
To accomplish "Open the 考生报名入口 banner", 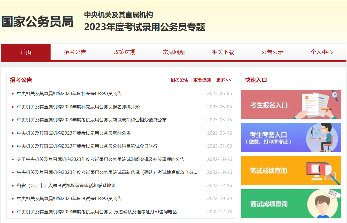I will [x=291, y=104].
